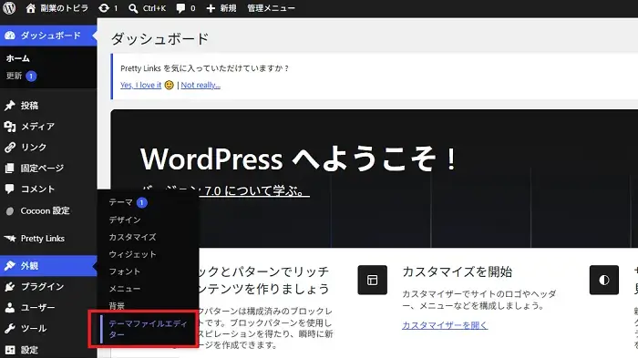
Task: Click the 設定 sidebar icon
Action: (x=10, y=350)
